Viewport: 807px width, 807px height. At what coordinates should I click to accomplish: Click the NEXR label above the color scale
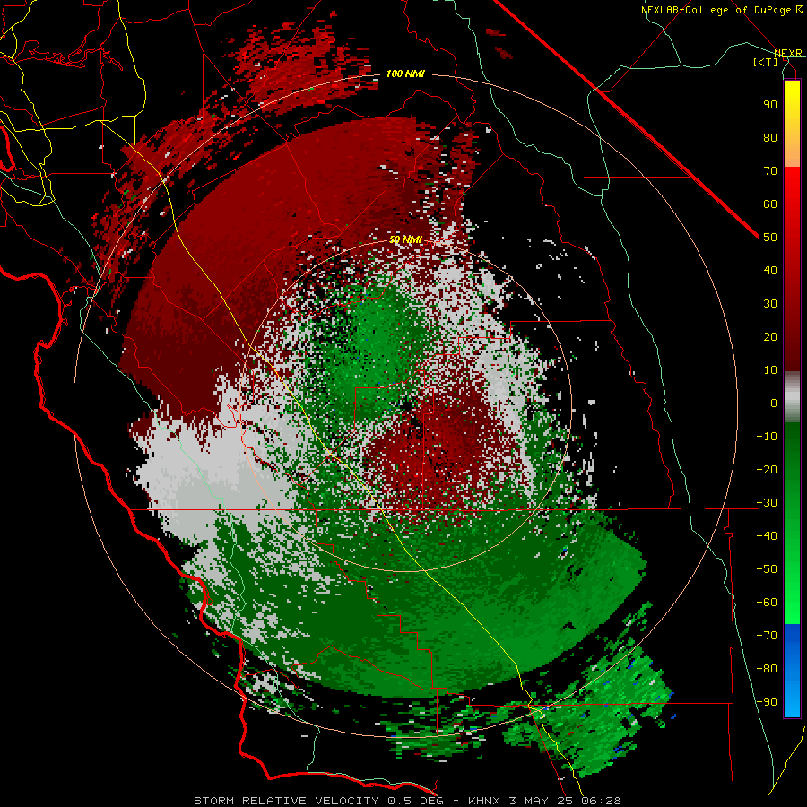[787, 53]
